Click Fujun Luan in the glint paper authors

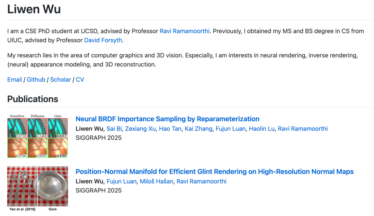(x=122, y=181)
